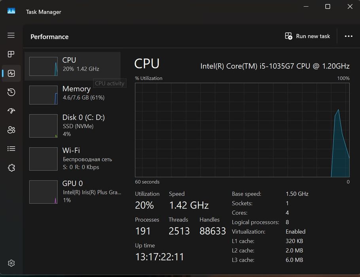The height and width of the screenshot is (277, 360).
Task: Select the Wi-Fi performance item
Action: click(73, 159)
